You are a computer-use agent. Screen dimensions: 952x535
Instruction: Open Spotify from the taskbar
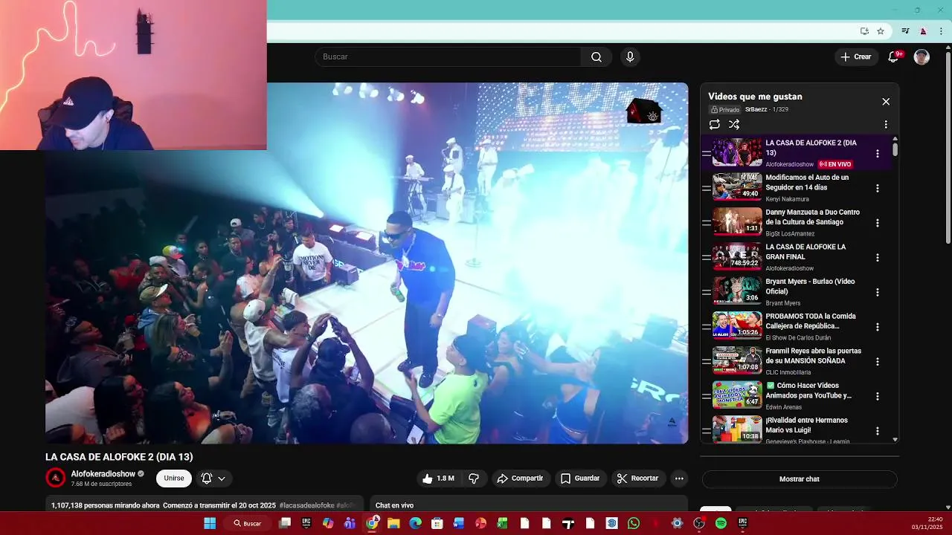click(721, 523)
